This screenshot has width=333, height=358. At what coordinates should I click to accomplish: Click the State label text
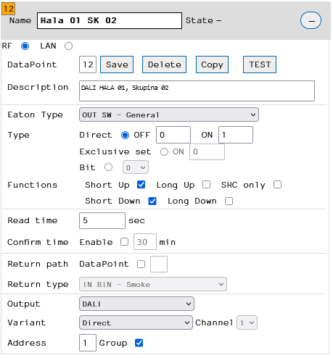tap(200, 20)
